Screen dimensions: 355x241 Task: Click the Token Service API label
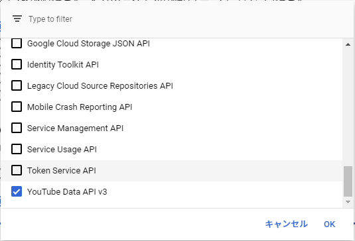[x=62, y=171]
